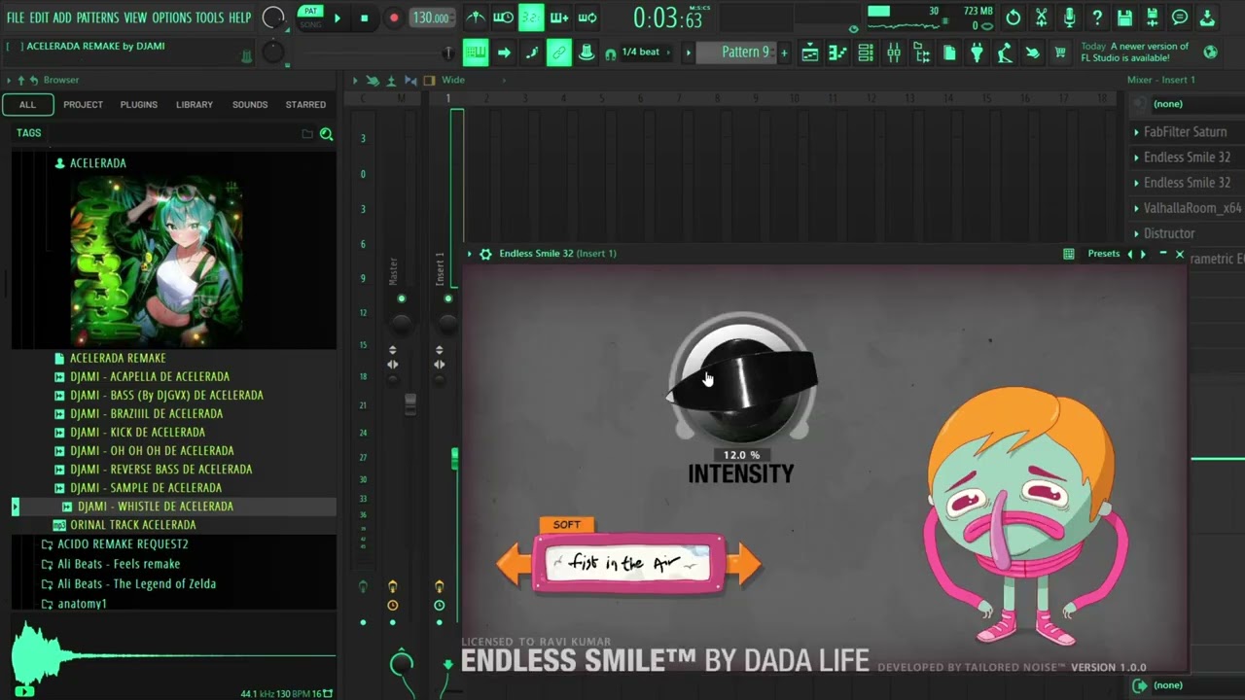The height and width of the screenshot is (700, 1245).
Task: Click the touch controllers hand icon
Action: (x=1033, y=52)
